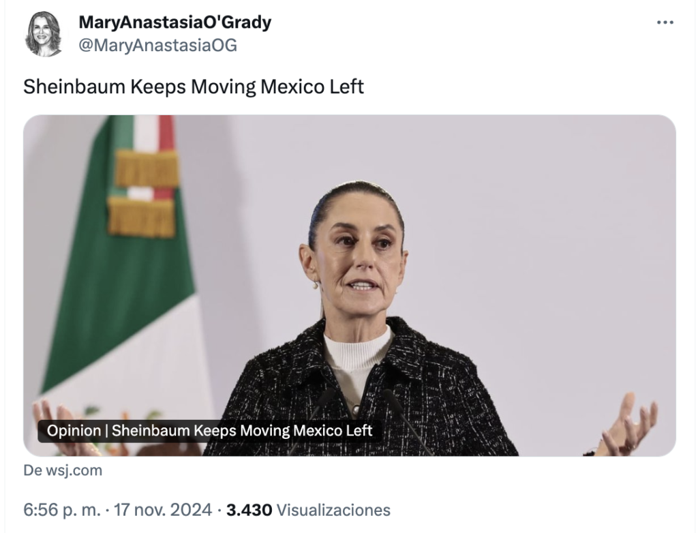Click the tweet text "Sheinbaum Keeps Moving Mexico Left"
Image resolution: width=698 pixels, height=533 pixels.
194,87
